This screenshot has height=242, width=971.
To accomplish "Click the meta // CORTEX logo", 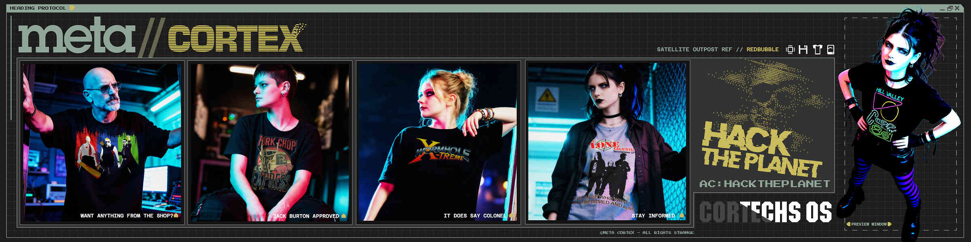I will click(x=162, y=36).
